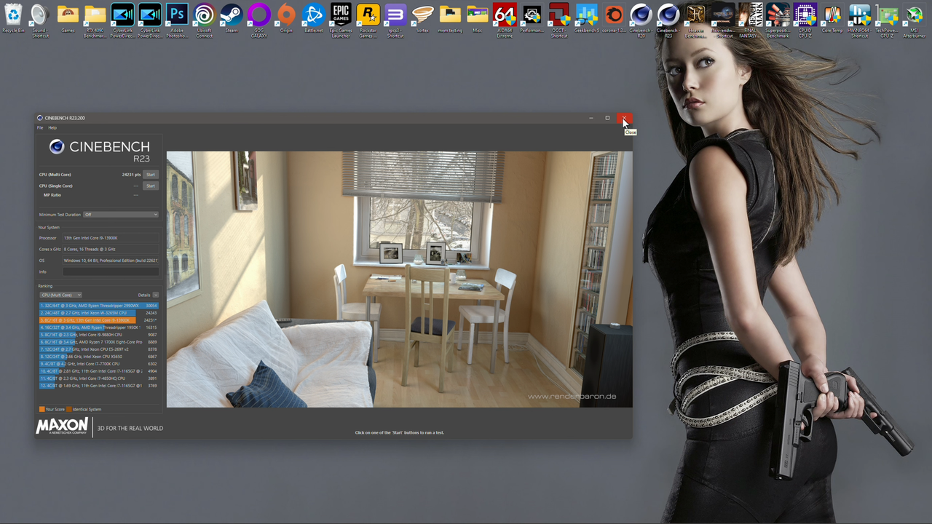Click the rendered room preview image
This screenshot has width=932, height=524.
(x=399, y=279)
